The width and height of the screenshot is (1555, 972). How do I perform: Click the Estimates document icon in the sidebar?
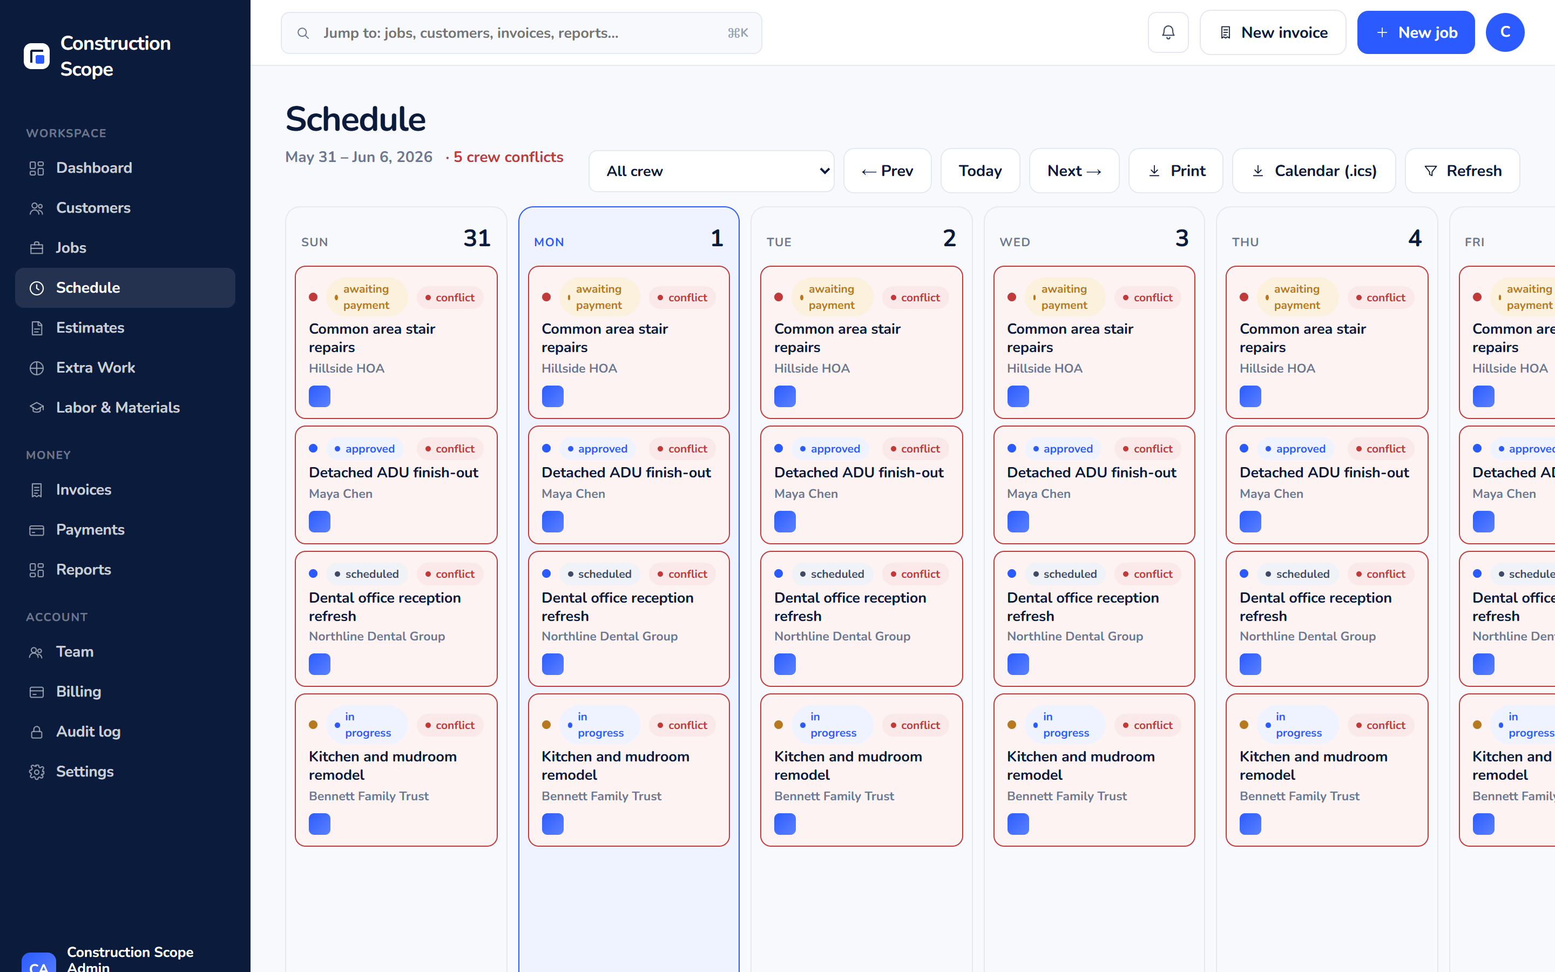tap(37, 328)
